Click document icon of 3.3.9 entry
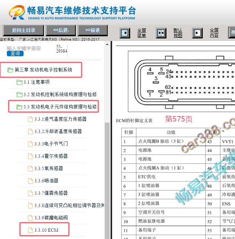Screen dimensions: 235x239 (x=30, y=218)
